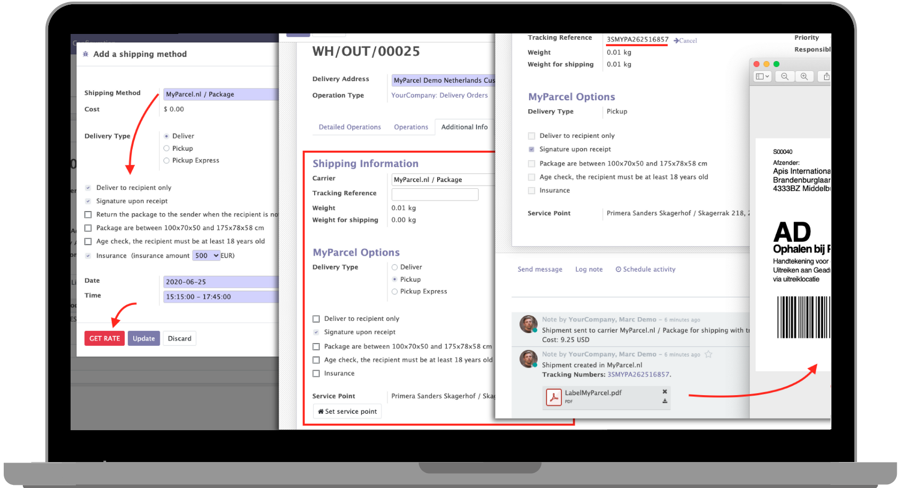Click the bug icon beside Add a shipping method
This screenshot has height=488, width=900.
tap(85, 54)
